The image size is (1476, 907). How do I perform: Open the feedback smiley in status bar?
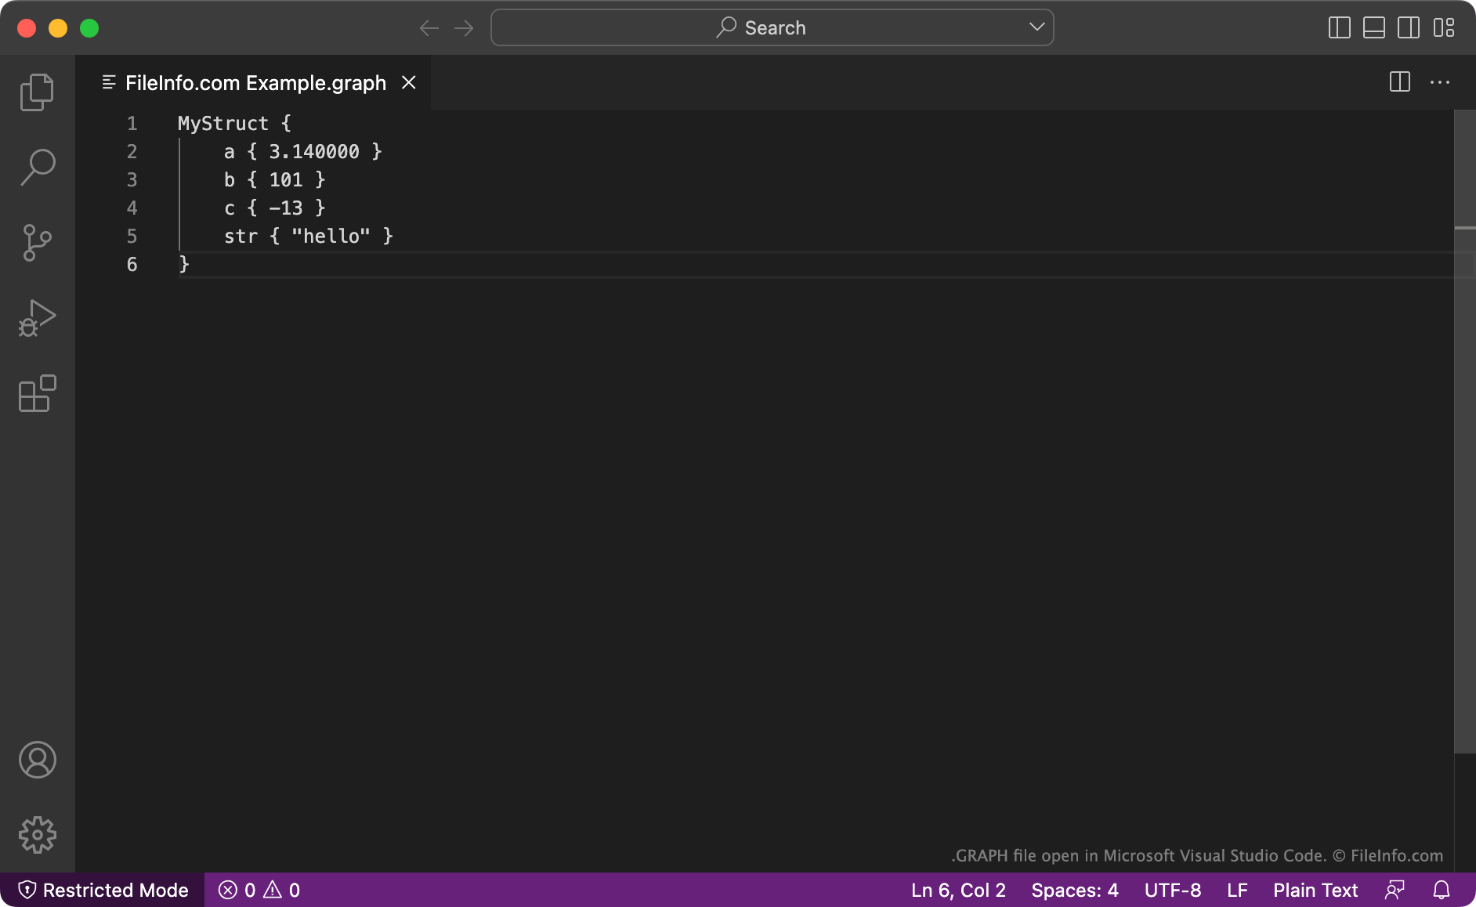tap(1396, 890)
